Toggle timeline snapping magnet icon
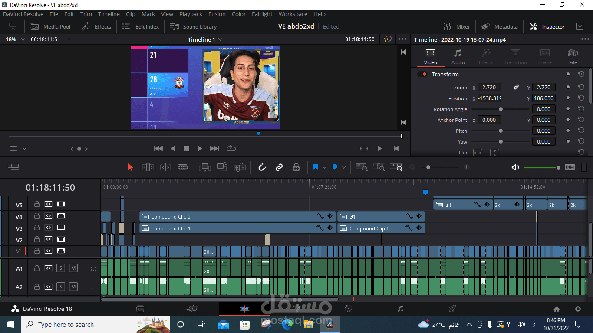Screen dimensions: 593x333 pos(262,167)
